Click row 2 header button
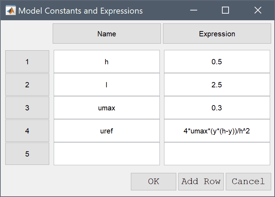Screen dimensions: 275x197 27,85
